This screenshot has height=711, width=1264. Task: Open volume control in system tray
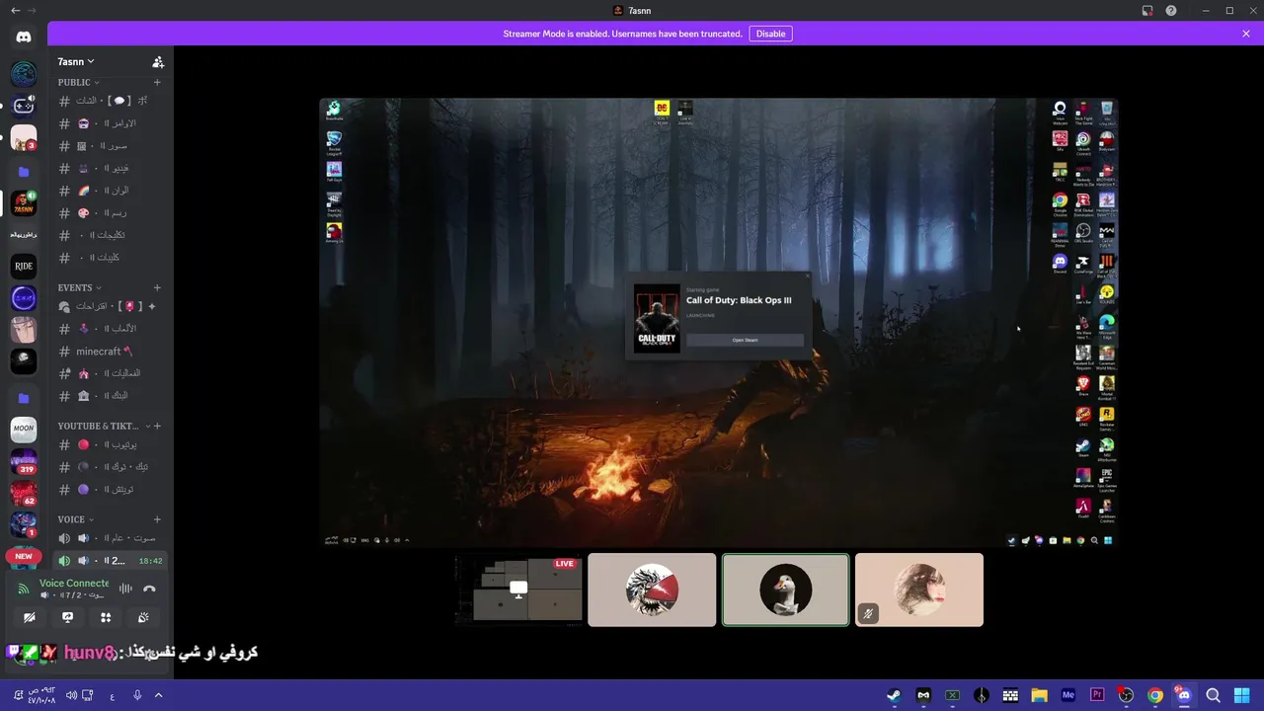coord(71,695)
